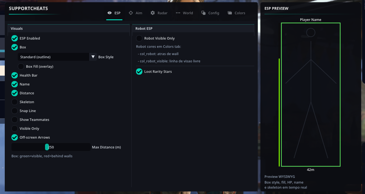Click the gear icon beside Radar
Image resolution: width=365 pixels, height=194 pixels.
[x=153, y=13]
